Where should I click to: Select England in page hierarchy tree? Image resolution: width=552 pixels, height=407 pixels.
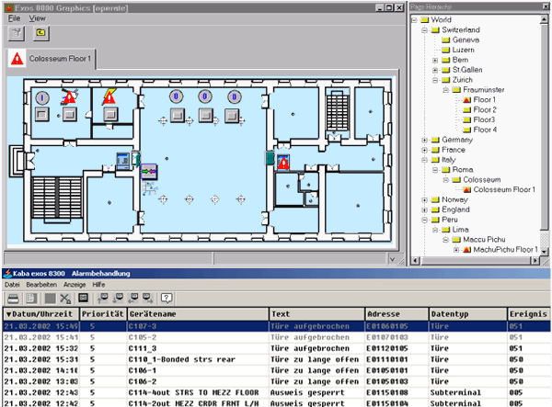tap(455, 209)
